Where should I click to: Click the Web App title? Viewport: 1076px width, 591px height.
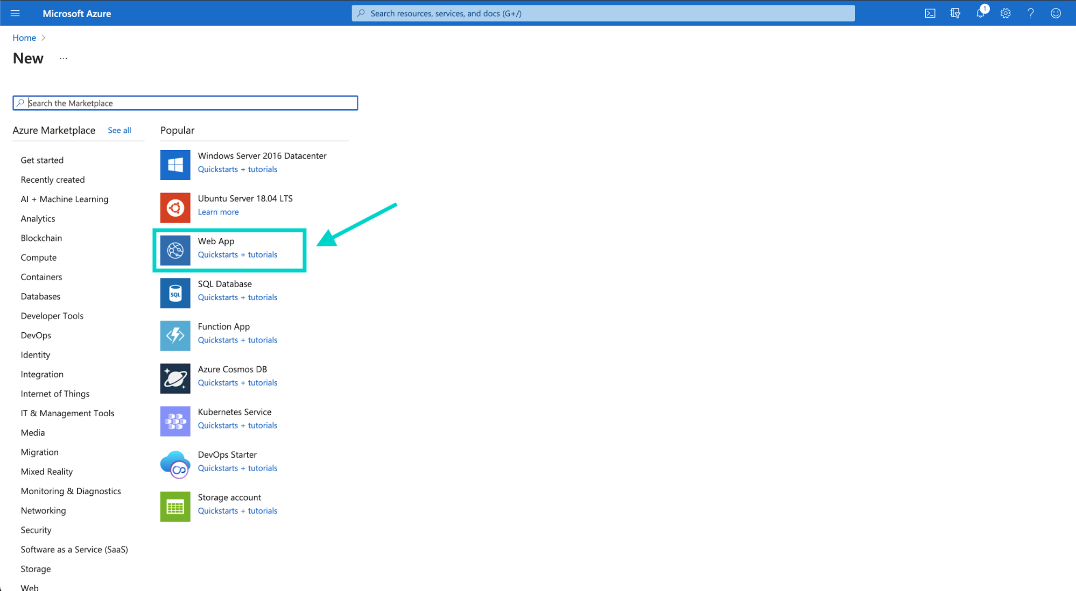pyautogui.click(x=216, y=241)
